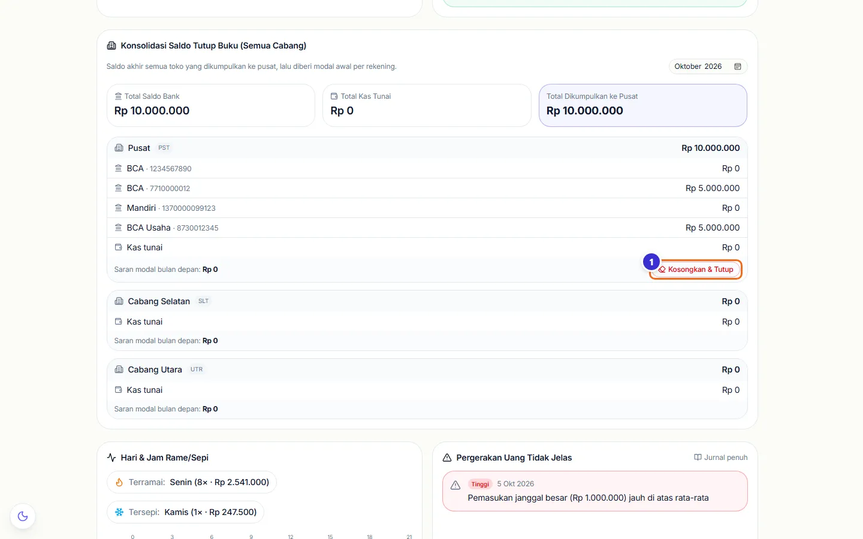Click the Tinggi severity badge
Image resolution: width=863 pixels, height=539 pixels.
pos(480,484)
